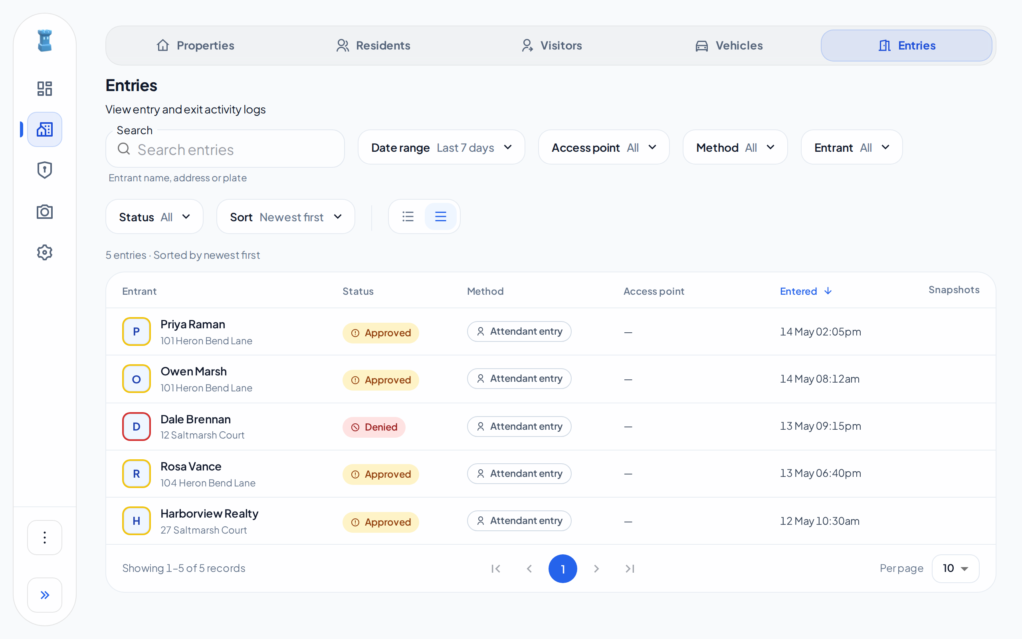The height and width of the screenshot is (639, 1022).
Task: Click the three-dot more options button
Action: point(45,537)
